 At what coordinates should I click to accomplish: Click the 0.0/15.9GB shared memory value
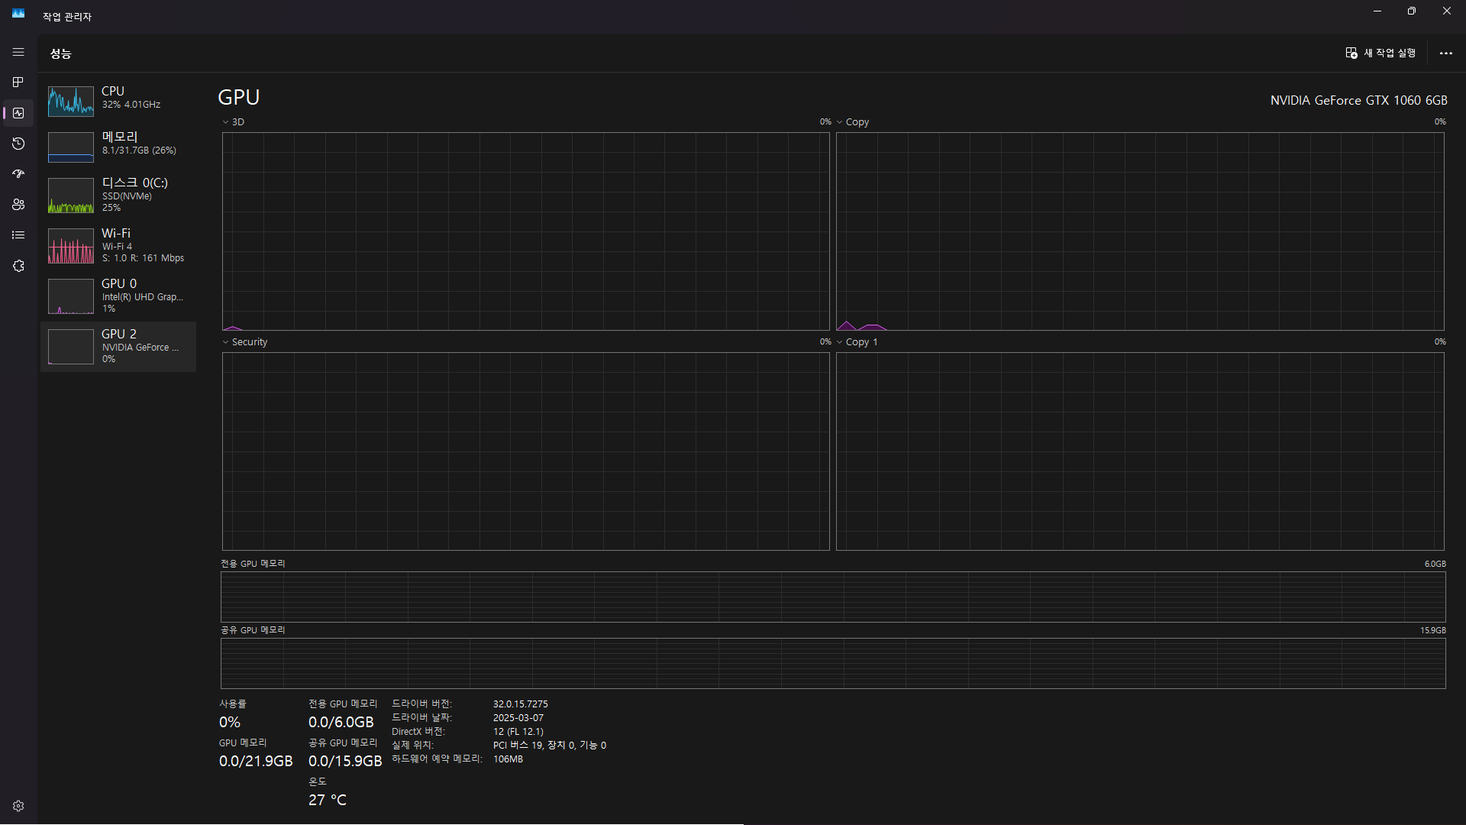(x=345, y=762)
